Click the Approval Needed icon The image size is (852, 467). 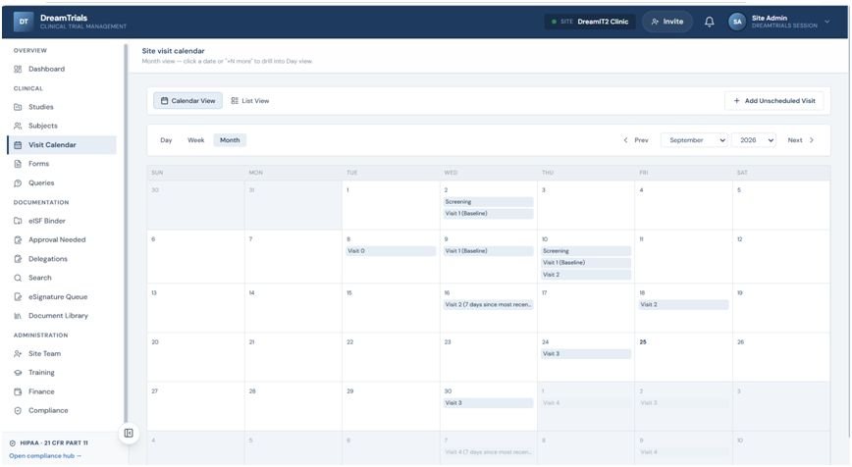[18, 240]
